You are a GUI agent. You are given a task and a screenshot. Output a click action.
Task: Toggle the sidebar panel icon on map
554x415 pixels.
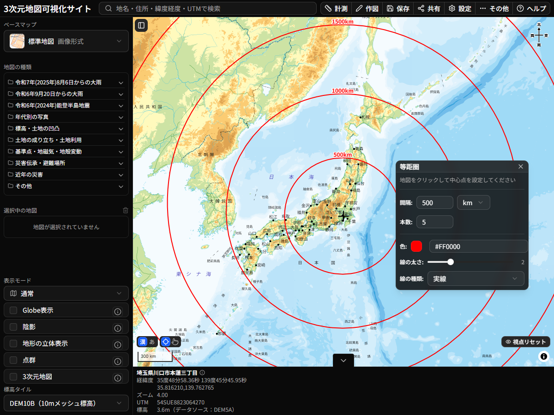(x=141, y=25)
